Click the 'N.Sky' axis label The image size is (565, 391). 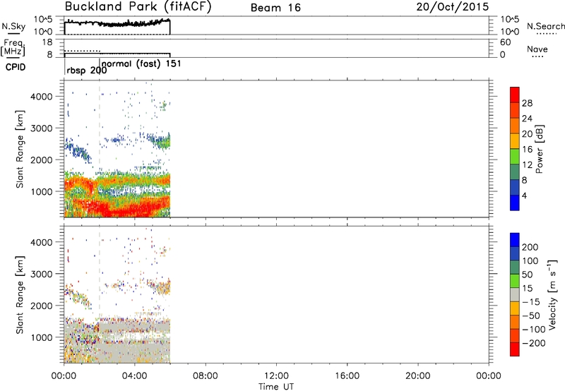point(13,26)
